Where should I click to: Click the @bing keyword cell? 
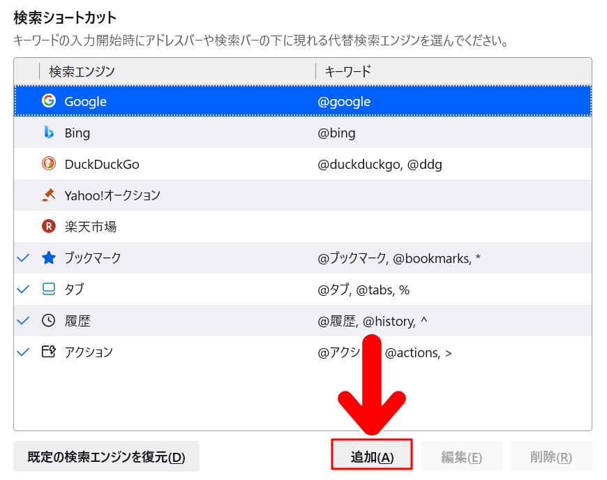point(336,133)
